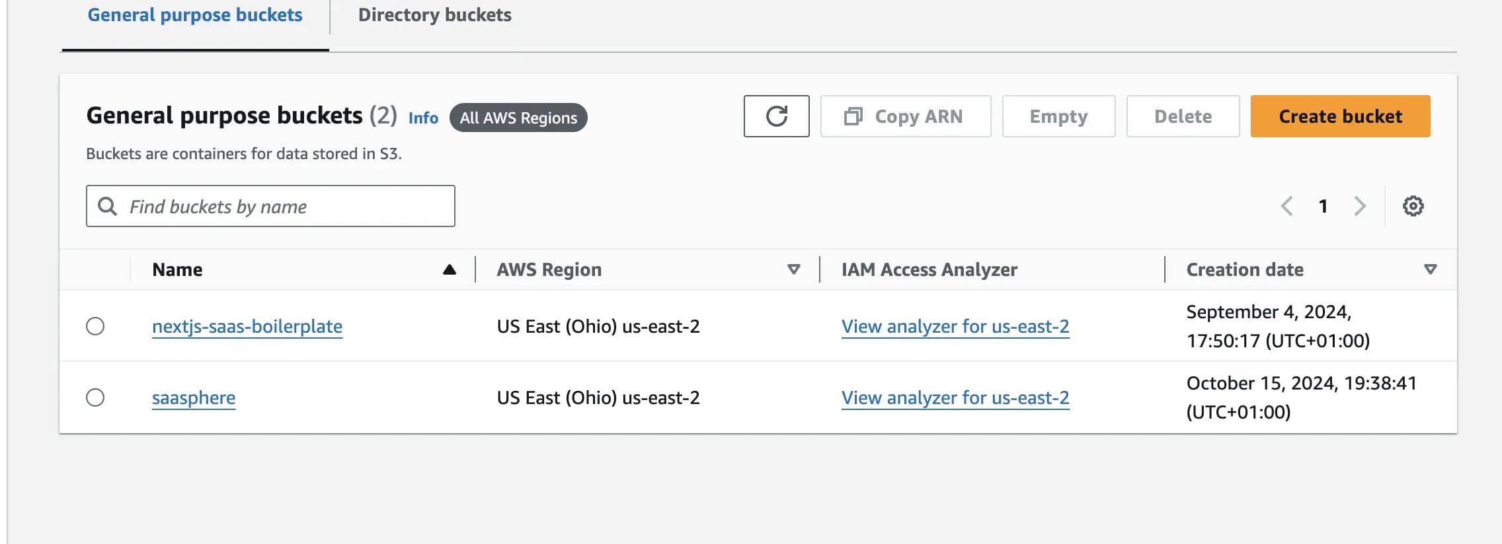This screenshot has height=544, width=1502.
Task: Sort by Name ascending arrow
Action: (x=450, y=269)
